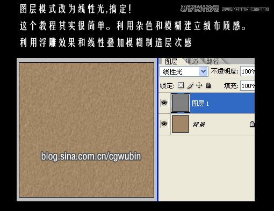Select the 背景 layer brown thumbnail
The width and height of the screenshot is (274, 211).
pos(181,124)
